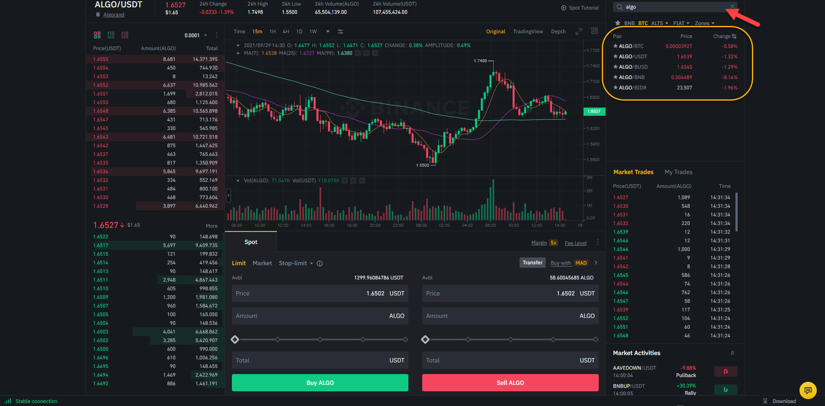Select 1W chart interval
The height and width of the screenshot is (406, 825).
pyautogui.click(x=313, y=32)
